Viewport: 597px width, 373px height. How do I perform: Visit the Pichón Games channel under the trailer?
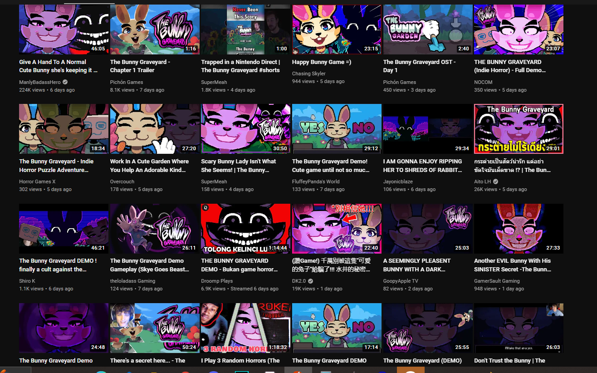[x=127, y=82]
